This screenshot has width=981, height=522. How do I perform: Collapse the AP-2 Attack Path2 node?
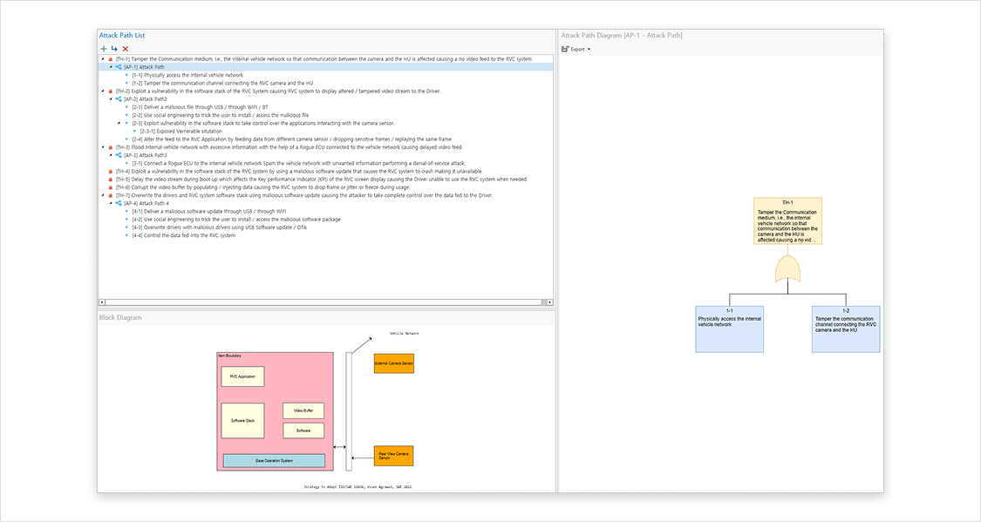pos(111,98)
